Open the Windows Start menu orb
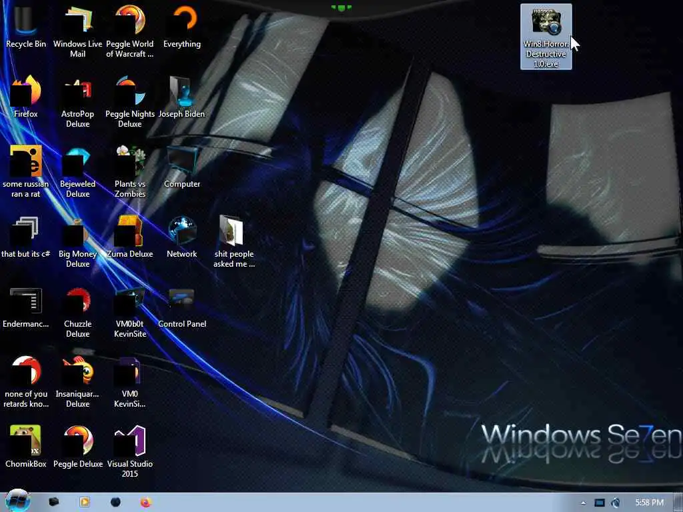This screenshot has width=683, height=512. click(x=17, y=501)
